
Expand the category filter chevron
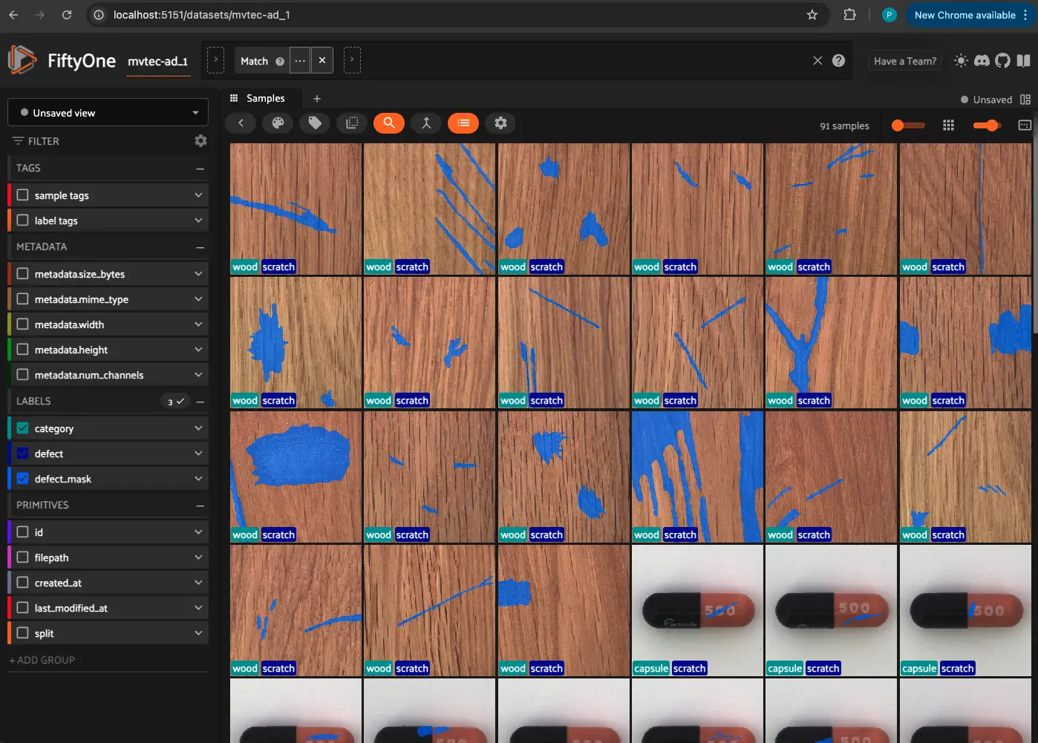[198, 428]
